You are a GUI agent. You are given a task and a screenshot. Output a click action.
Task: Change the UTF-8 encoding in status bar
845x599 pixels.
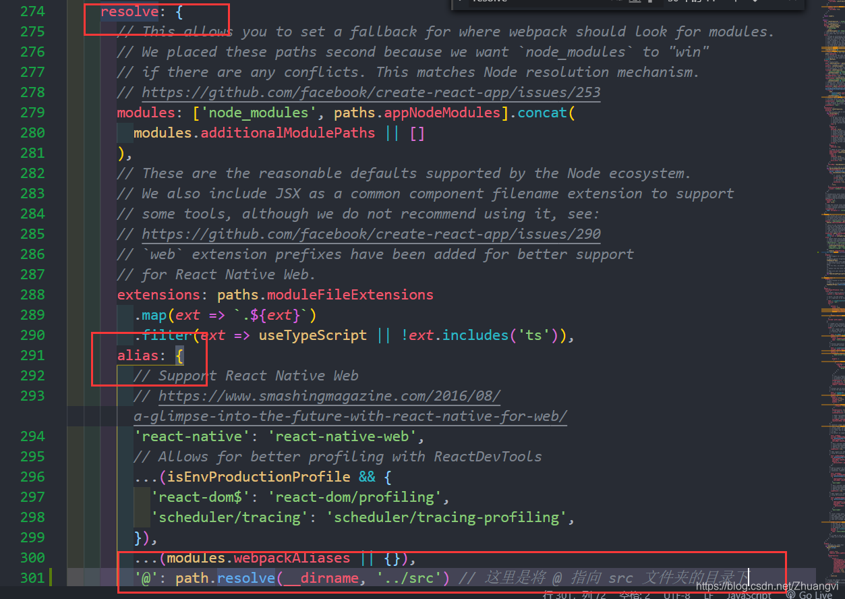pos(676,595)
